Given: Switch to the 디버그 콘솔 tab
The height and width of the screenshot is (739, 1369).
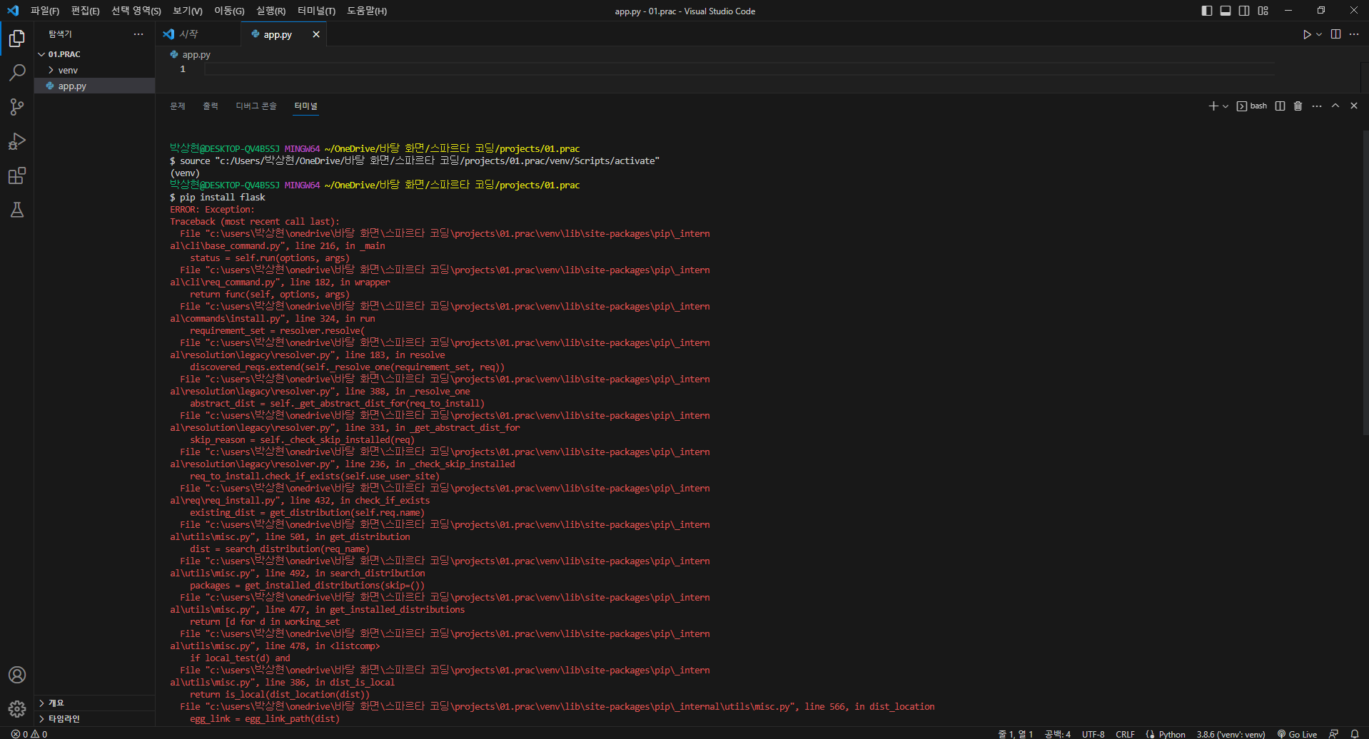Looking at the screenshot, I should coord(256,106).
